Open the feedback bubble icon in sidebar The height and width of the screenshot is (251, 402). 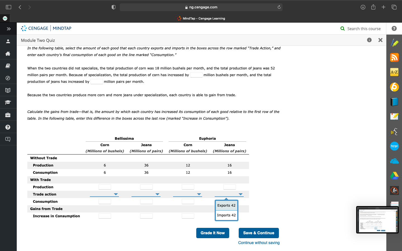pyautogui.click(x=8, y=139)
